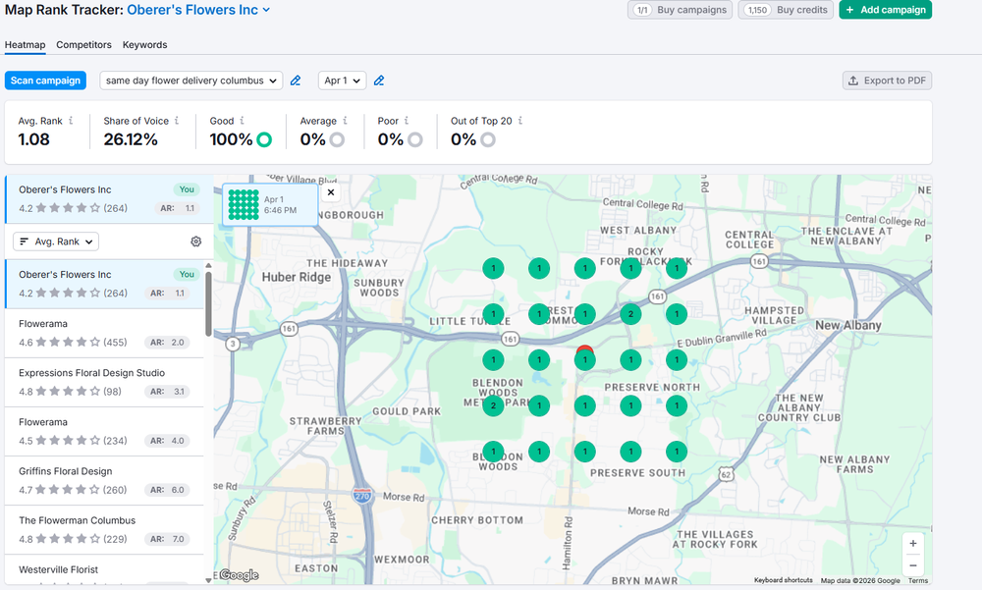The image size is (982, 590).
Task: Open map Keyboard shortcuts link
Action: pos(783,580)
